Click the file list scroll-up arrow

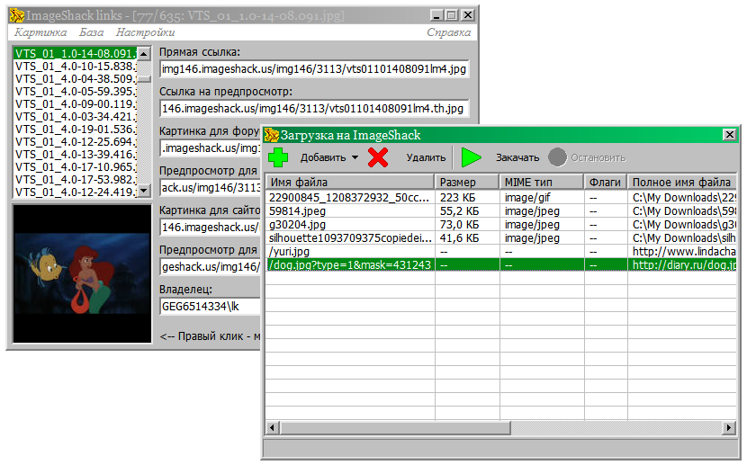144,53
